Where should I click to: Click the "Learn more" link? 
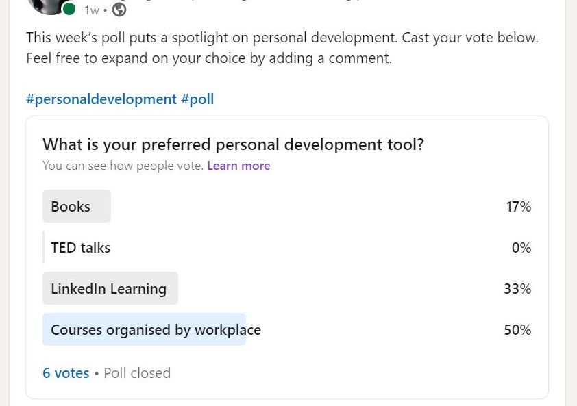click(238, 166)
